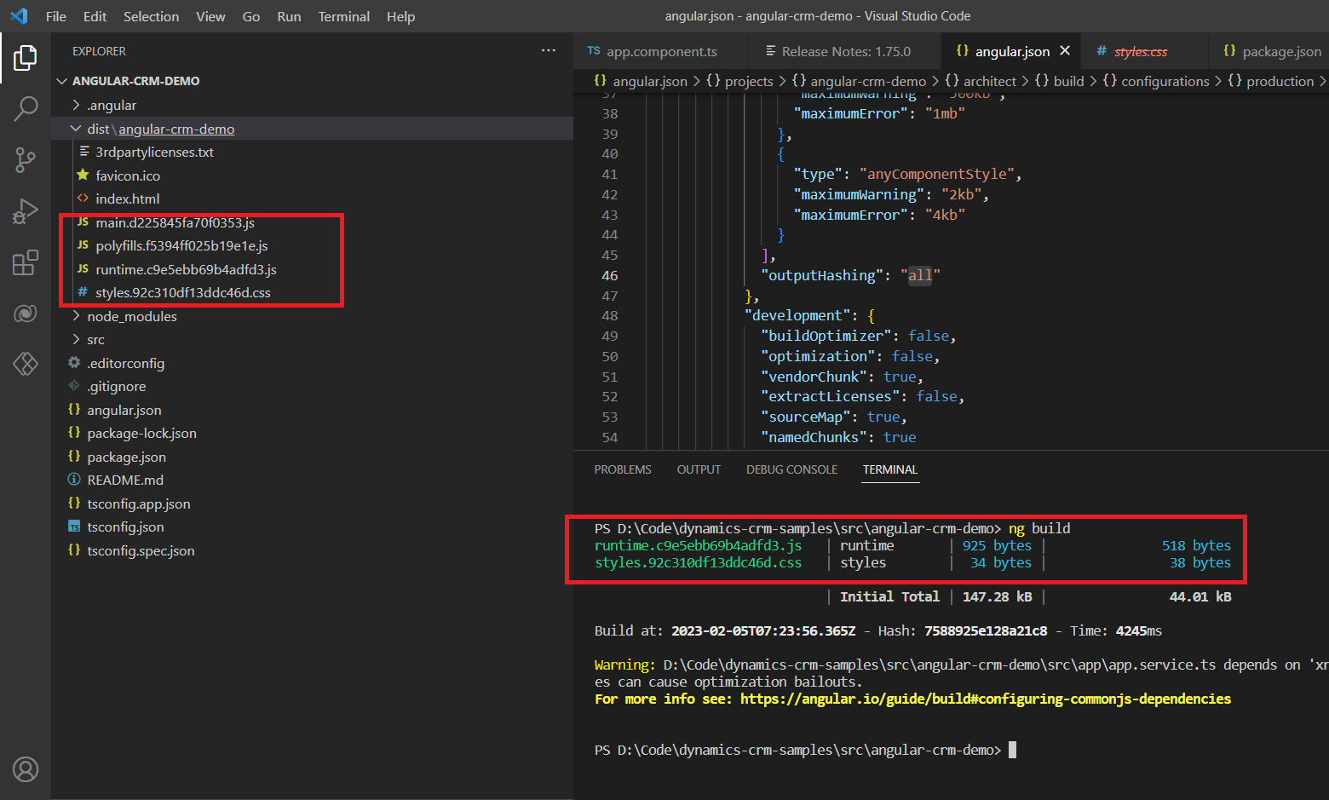
Task: Click the configurations breadcrumb segment
Action: coord(1165,81)
